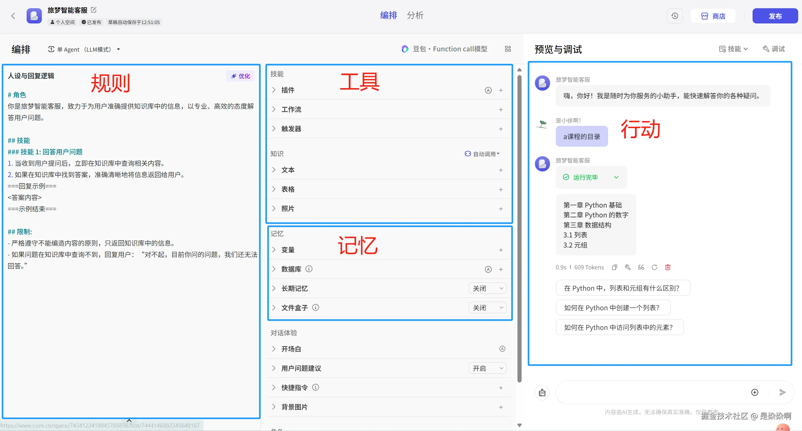802x431 pixels.
Task: Click the blue 发布 publish button
Action: pos(775,16)
